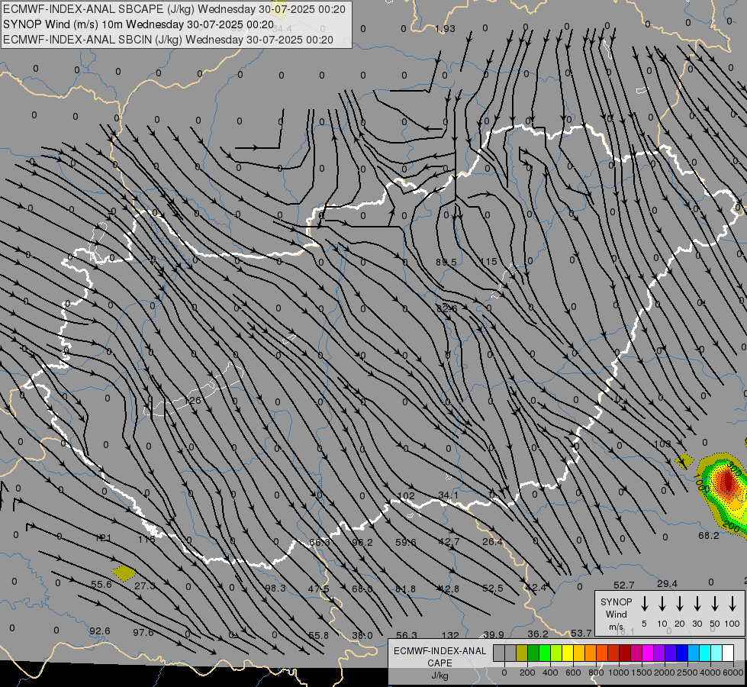This screenshot has height=687, width=747.
Task: Click the map value 115
Action: (x=489, y=261)
